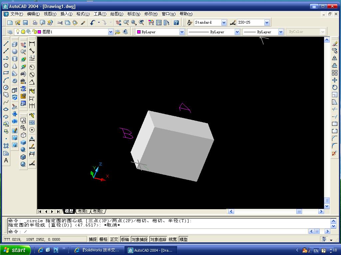This screenshot has width=341, height=255.
Task: Start the Extrude solid tool
Action: (x=15, y=90)
